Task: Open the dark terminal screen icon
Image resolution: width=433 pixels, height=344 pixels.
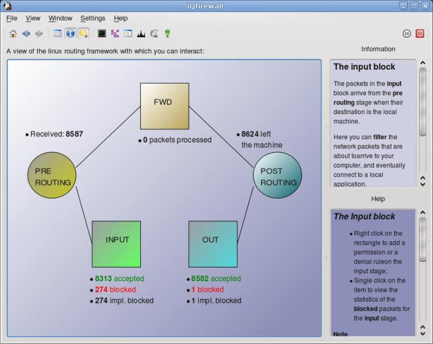Action: (x=102, y=34)
